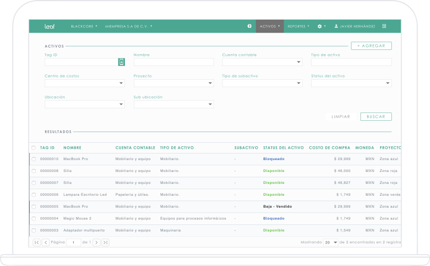This screenshot has width=430, height=266.
Task: Toggle the select-all checkbox in table header
Action: pyautogui.click(x=34, y=148)
